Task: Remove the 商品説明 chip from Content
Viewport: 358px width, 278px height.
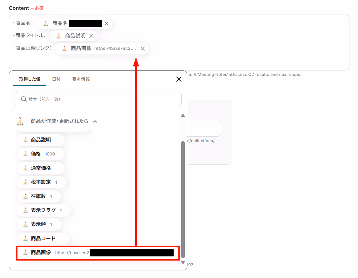Action: [91, 36]
